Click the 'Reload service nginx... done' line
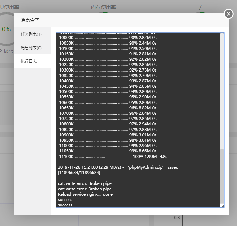This screenshot has width=237, height=226. (85, 194)
